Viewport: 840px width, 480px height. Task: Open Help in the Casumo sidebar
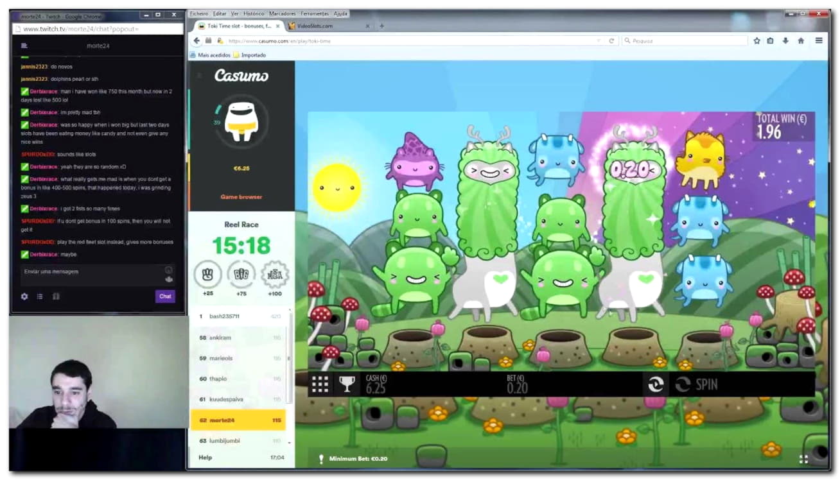pyautogui.click(x=205, y=458)
